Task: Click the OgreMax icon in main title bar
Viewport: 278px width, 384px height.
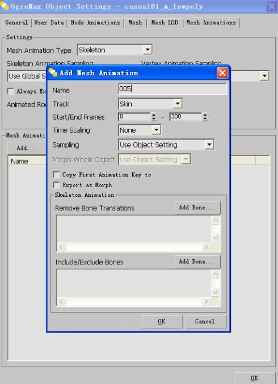Action: [5, 5]
